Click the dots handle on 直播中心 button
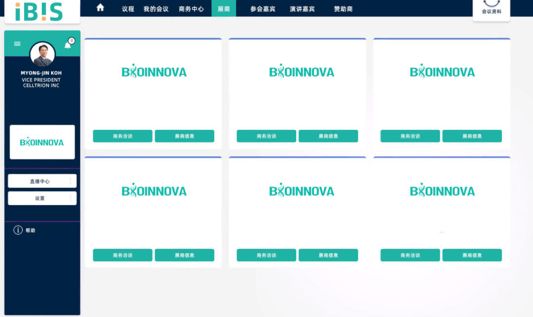This screenshot has width=533, height=317. pos(71,181)
